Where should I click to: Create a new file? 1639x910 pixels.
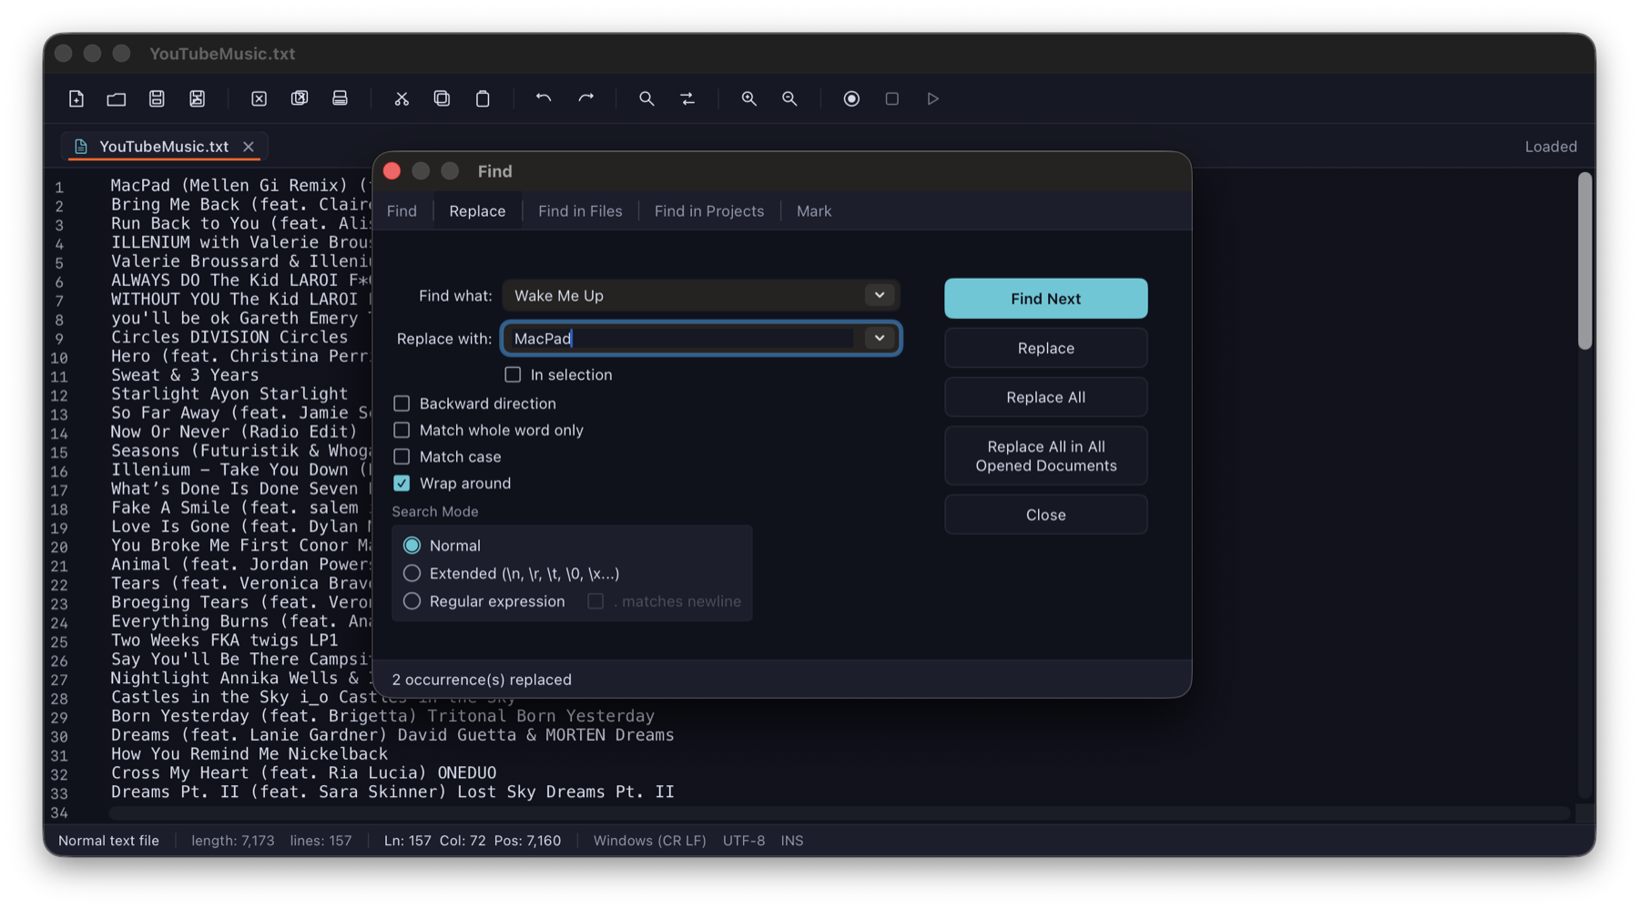tap(76, 98)
